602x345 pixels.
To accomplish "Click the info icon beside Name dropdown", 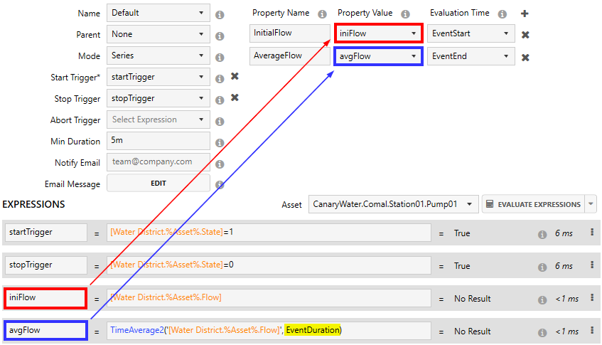I will tap(220, 15).
